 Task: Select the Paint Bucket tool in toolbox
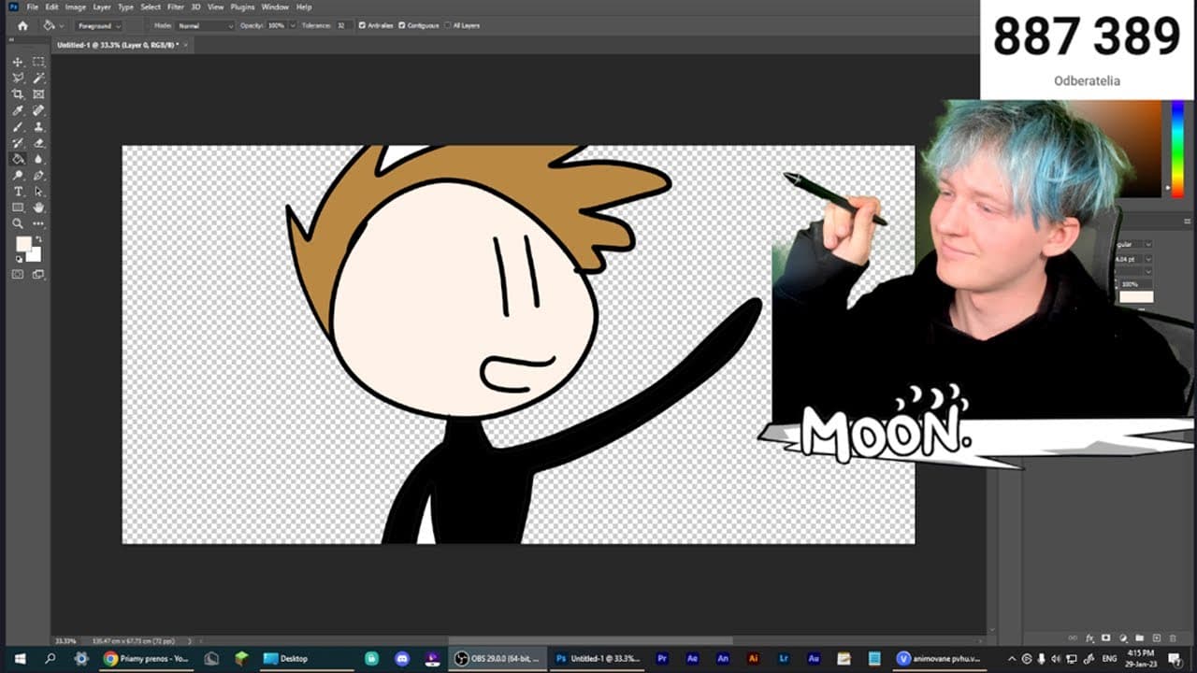click(18, 159)
